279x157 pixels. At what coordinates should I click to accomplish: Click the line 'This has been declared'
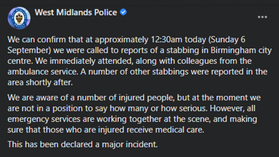pyautogui.click(x=82, y=144)
